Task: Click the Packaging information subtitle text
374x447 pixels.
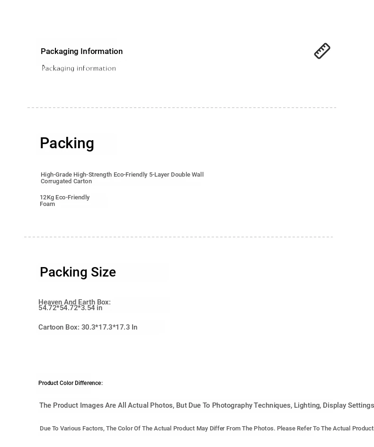Action: pos(79,68)
